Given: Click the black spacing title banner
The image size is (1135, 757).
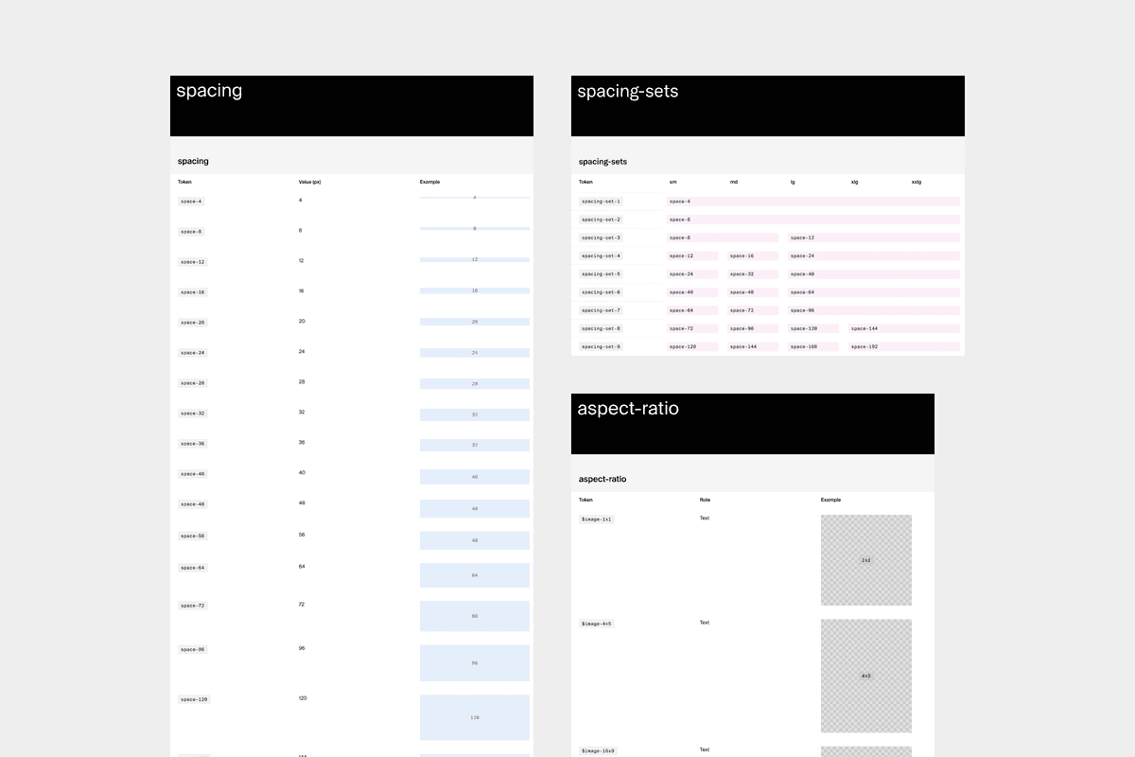Looking at the screenshot, I should click(x=351, y=106).
